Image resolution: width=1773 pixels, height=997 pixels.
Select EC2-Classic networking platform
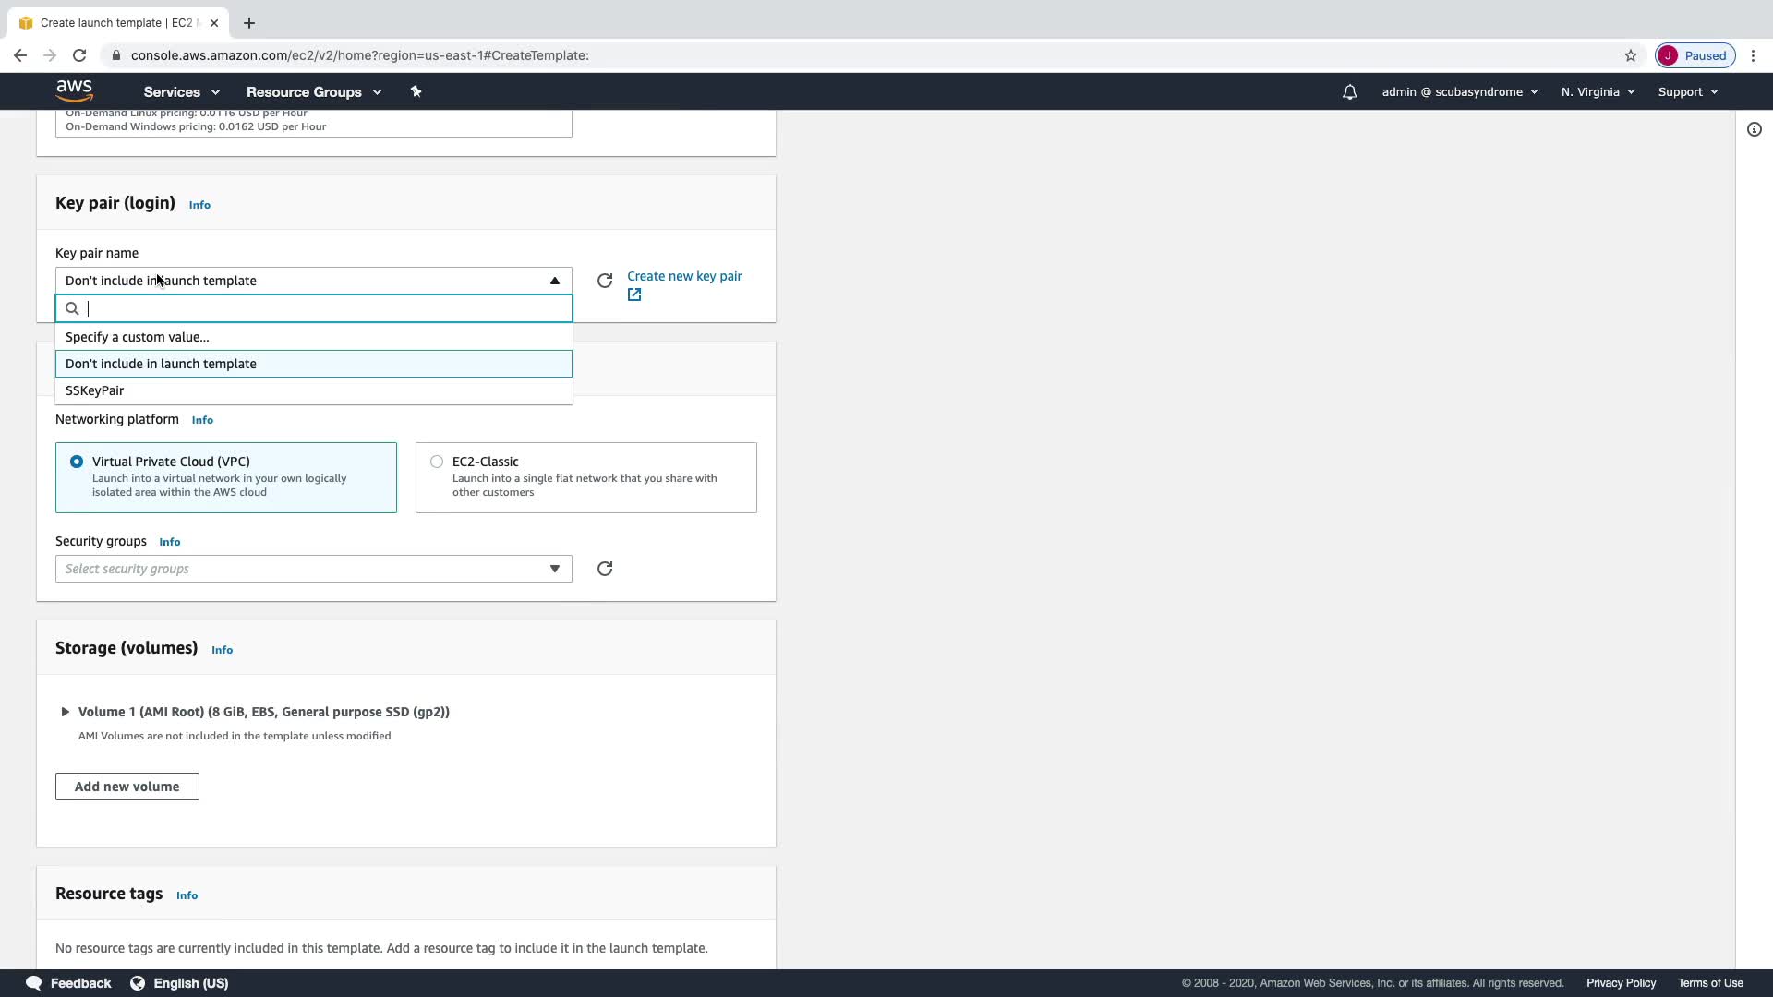point(437,462)
